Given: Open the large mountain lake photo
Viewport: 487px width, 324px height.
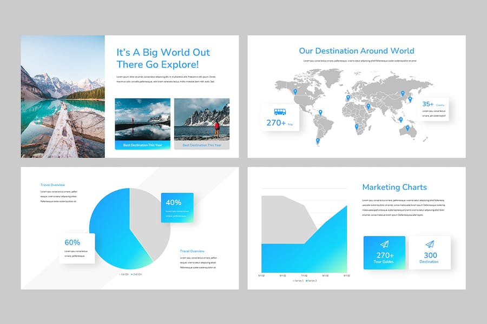Looking at the screenshot, I should point(63,97).
